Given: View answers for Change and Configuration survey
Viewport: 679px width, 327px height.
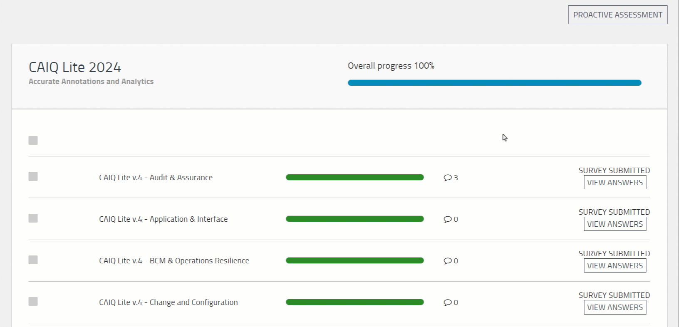Looking at the screenshot, I should (x=615, y=307).
